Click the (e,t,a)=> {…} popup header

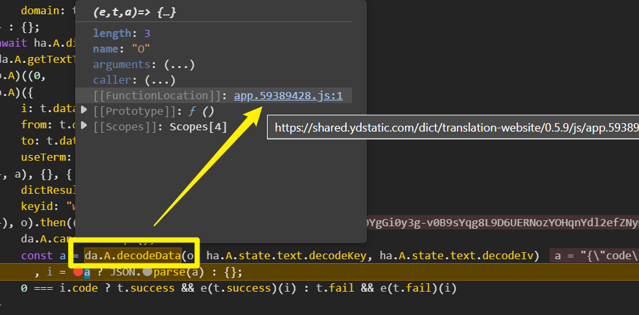click(135, 12)
